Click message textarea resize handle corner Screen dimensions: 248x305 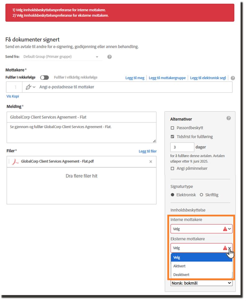[x=154, y=141]
